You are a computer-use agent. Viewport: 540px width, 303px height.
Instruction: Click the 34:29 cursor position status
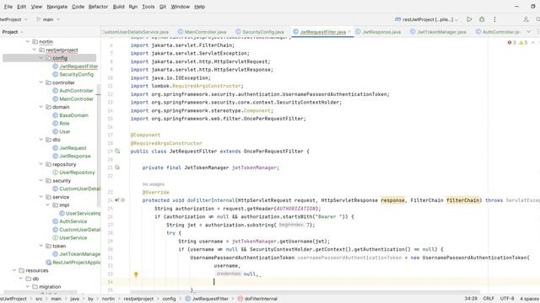tap(471, 299)
